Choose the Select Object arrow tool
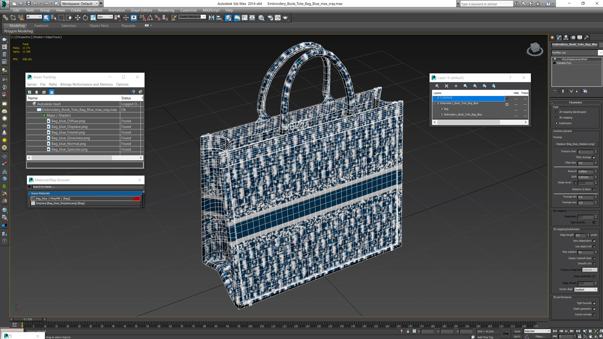 tap(46, 18)
